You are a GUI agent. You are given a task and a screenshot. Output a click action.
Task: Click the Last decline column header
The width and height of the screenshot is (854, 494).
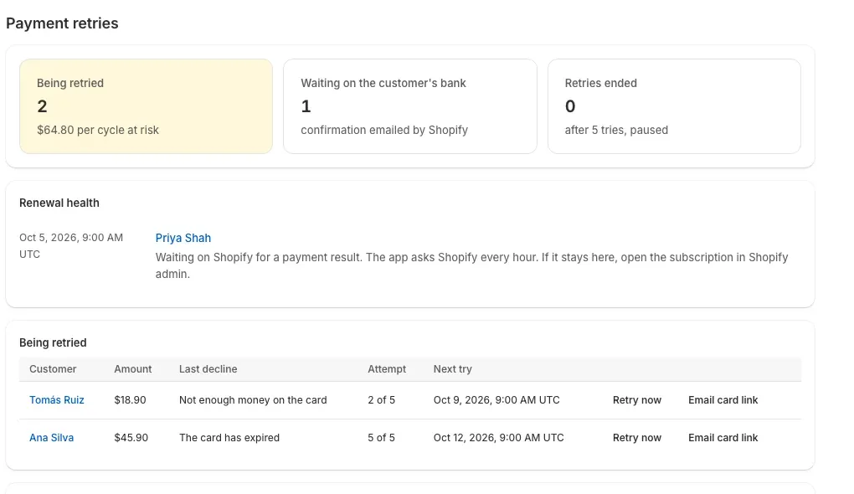pos(208,368)
